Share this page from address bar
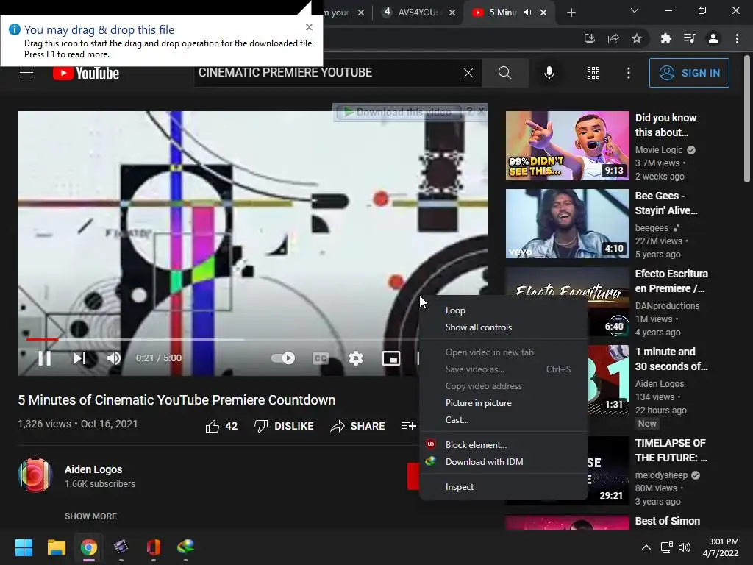This screenshot has width=753, height=565. [x=613, y=38]
